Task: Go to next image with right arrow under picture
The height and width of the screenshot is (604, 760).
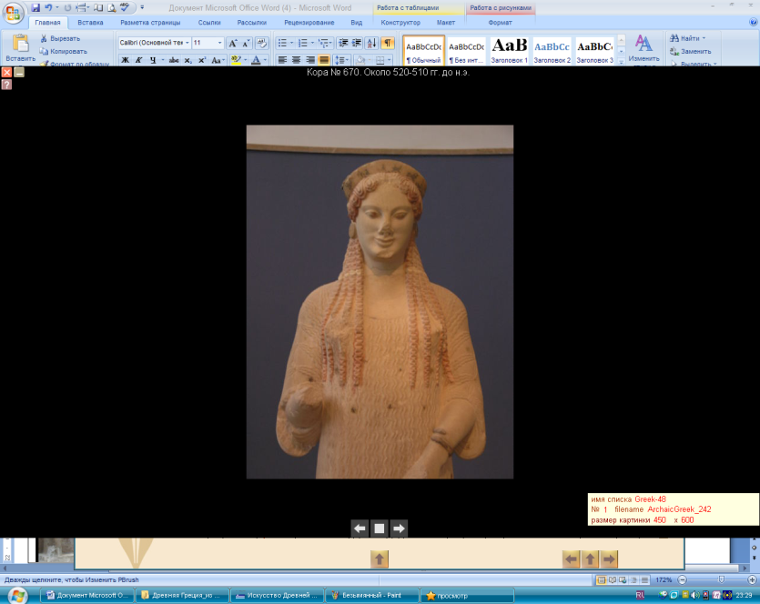Action: pyautogui.click(x=399, y=528)
